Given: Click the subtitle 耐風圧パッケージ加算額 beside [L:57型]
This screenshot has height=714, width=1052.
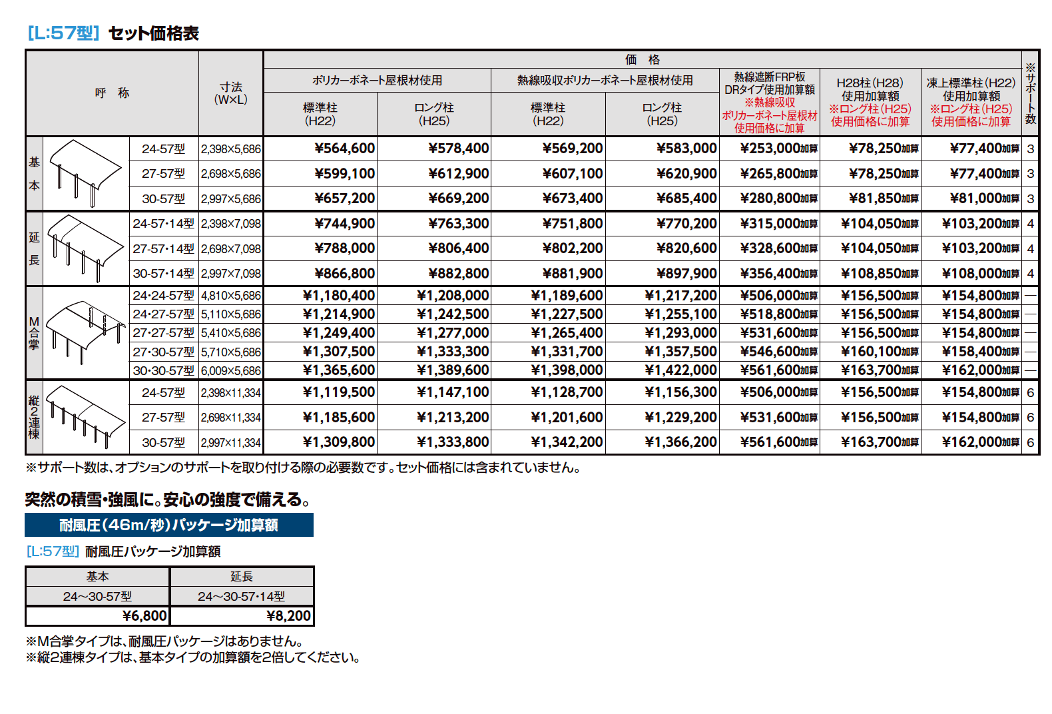Looking at the screenshot, I should (x=153, y=551).
